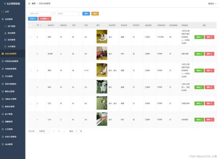
Task: Click the orange reset button
Action: pos(95,14)
